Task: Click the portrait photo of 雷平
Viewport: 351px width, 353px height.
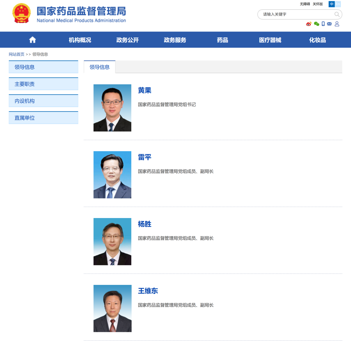Action: coord(112,175)
